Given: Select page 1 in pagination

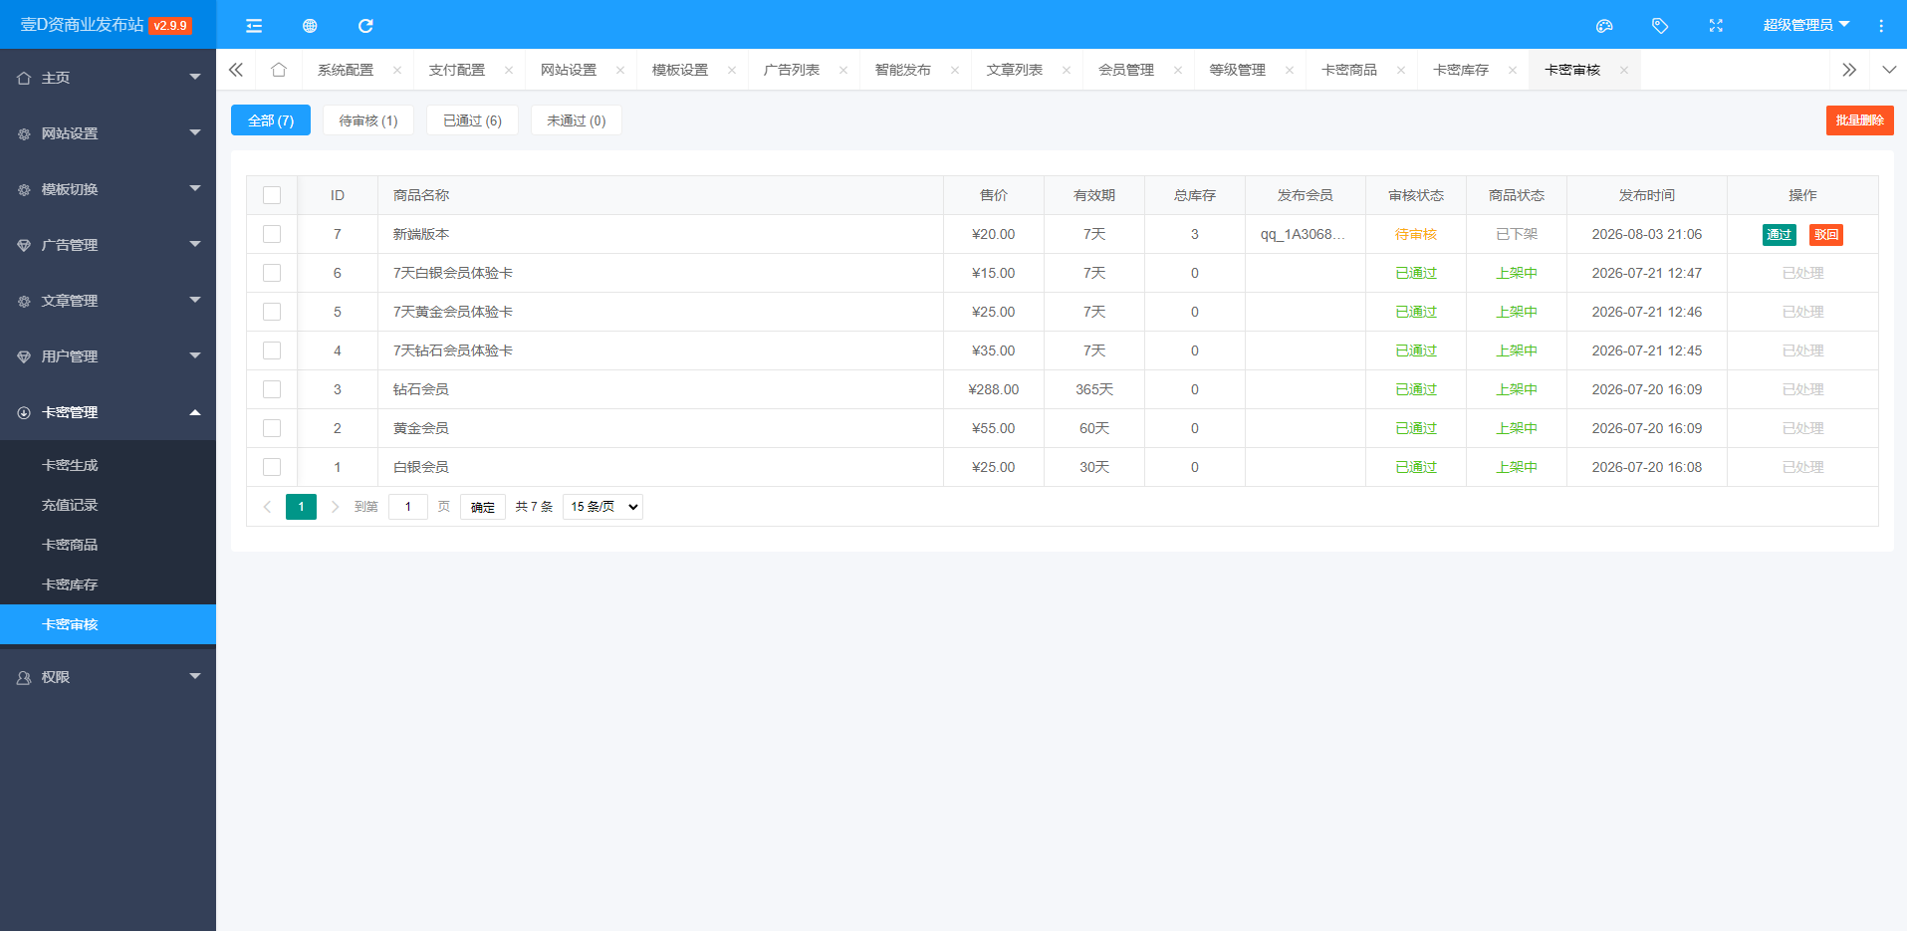Looking at the screenshot, I should [301, 507].
